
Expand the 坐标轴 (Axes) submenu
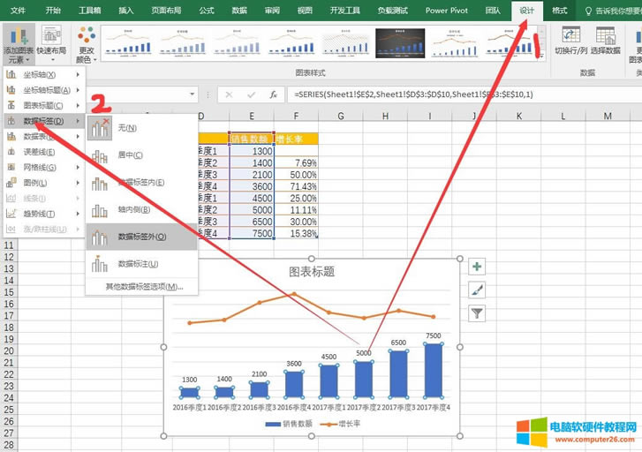[40, 75]
